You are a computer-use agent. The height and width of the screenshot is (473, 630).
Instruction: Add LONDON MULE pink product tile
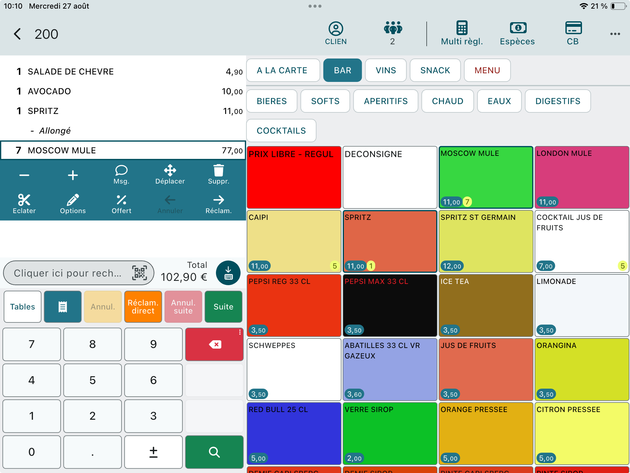[582, 177]
